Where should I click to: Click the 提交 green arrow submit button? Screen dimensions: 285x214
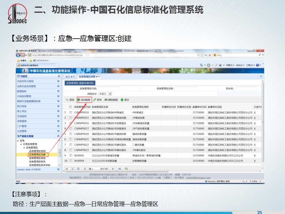pyautogui.click(x=125, y=100)
